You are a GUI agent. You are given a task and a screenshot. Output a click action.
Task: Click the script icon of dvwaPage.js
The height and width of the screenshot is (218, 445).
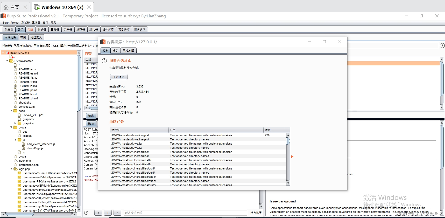(24, 148)
